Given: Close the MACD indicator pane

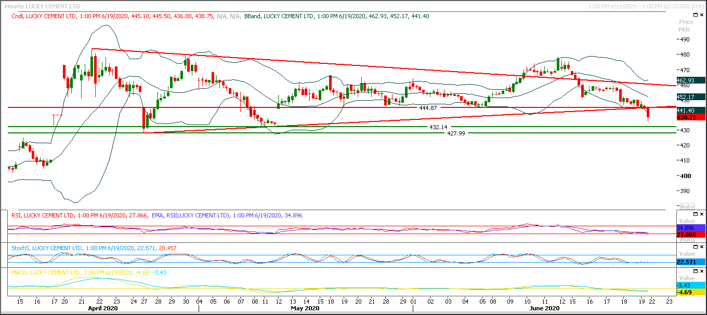Looking at the screenshot, I should click(701, 271).
